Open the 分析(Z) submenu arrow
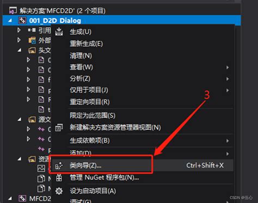This screenshot has height=203, width=258. tap(228, 79)
